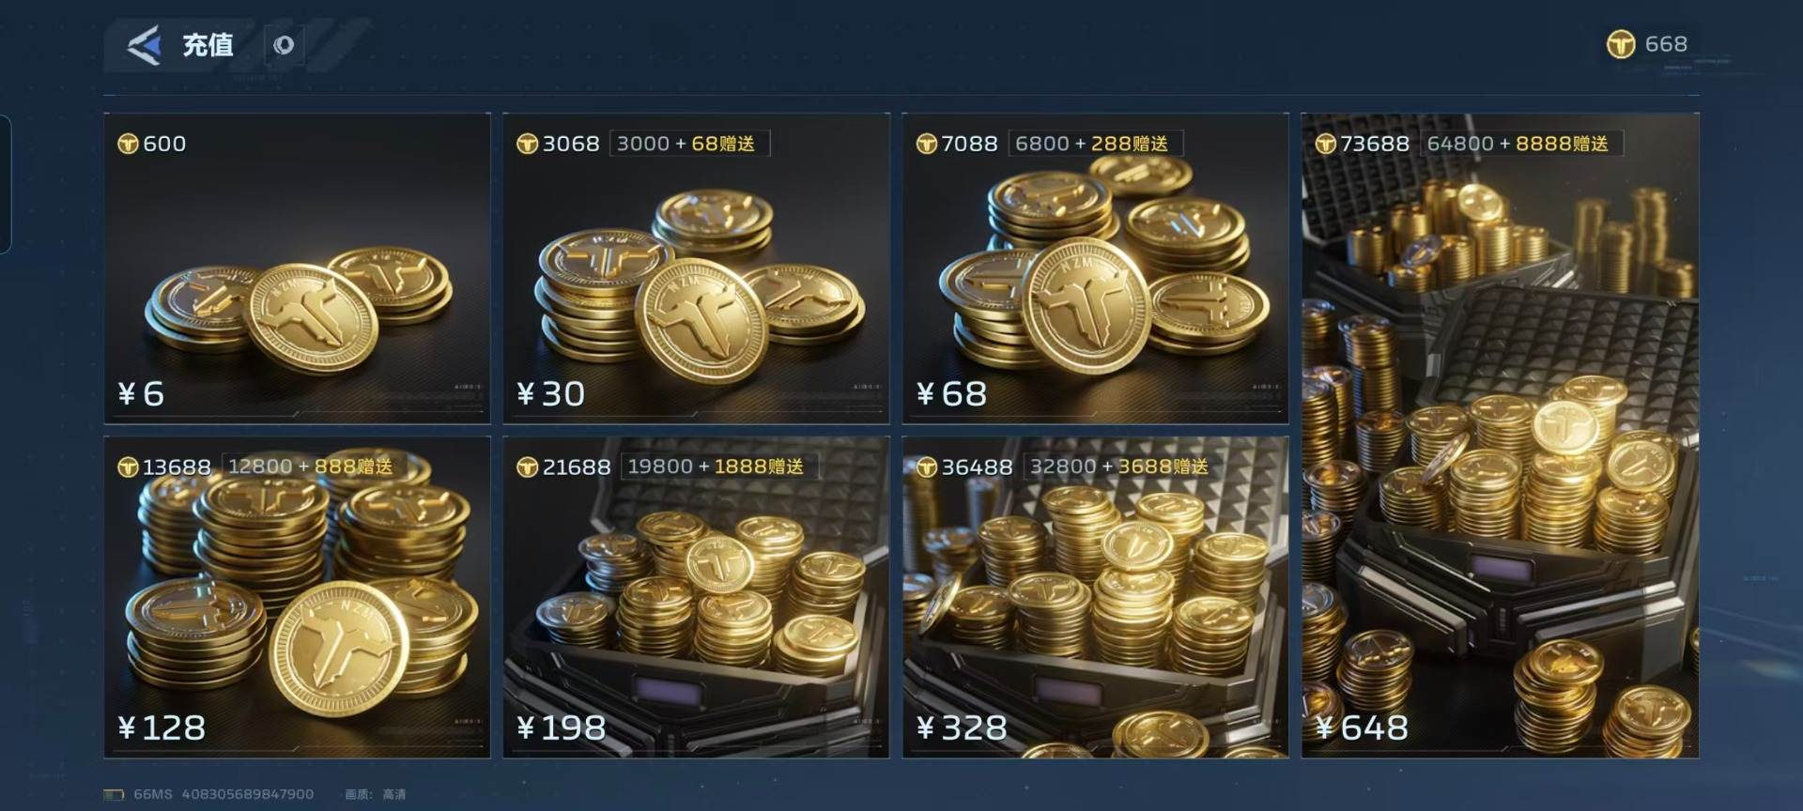View the 12800+888 bonus label

coord(310,467)
